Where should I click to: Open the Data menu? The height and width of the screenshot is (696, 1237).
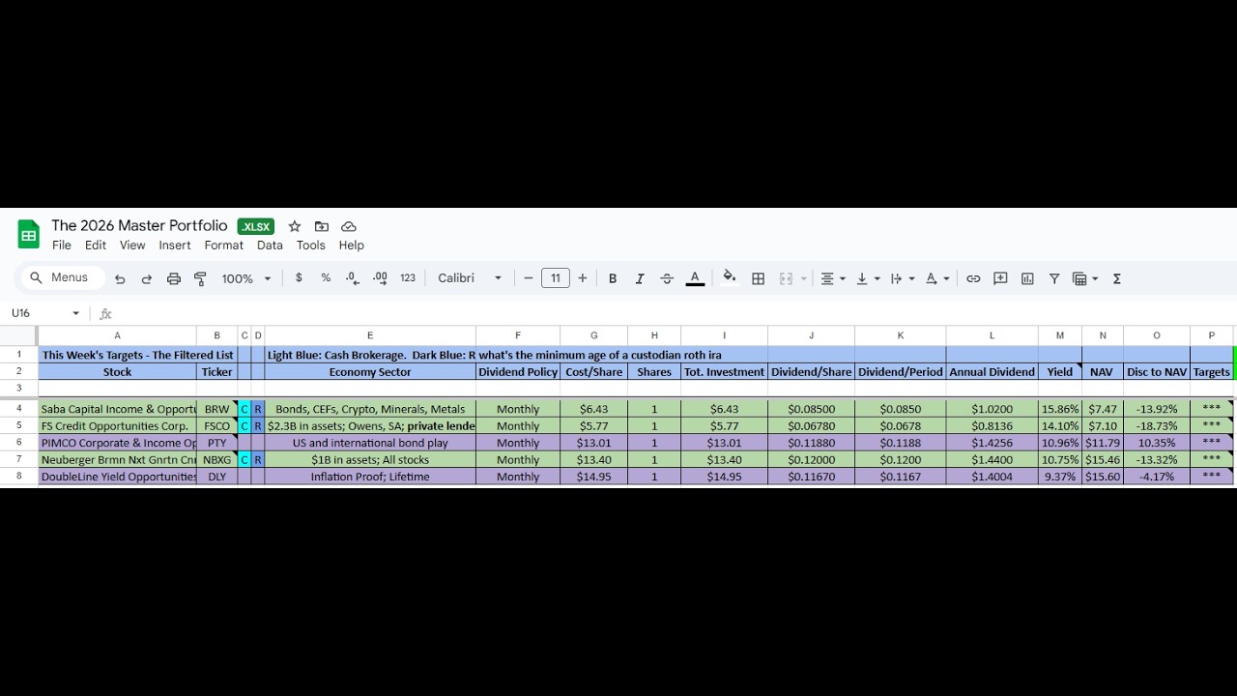270,246
